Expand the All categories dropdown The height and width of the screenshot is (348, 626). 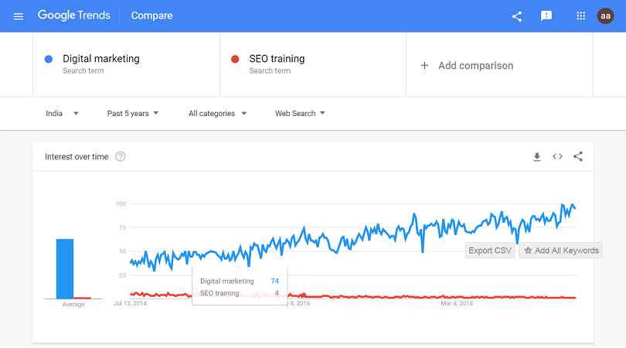(217, 114)
